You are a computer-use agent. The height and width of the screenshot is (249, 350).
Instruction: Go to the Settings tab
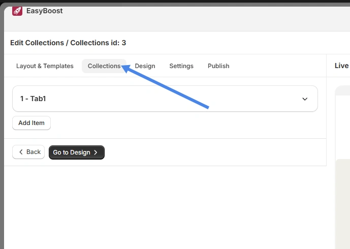pos(181,66)
